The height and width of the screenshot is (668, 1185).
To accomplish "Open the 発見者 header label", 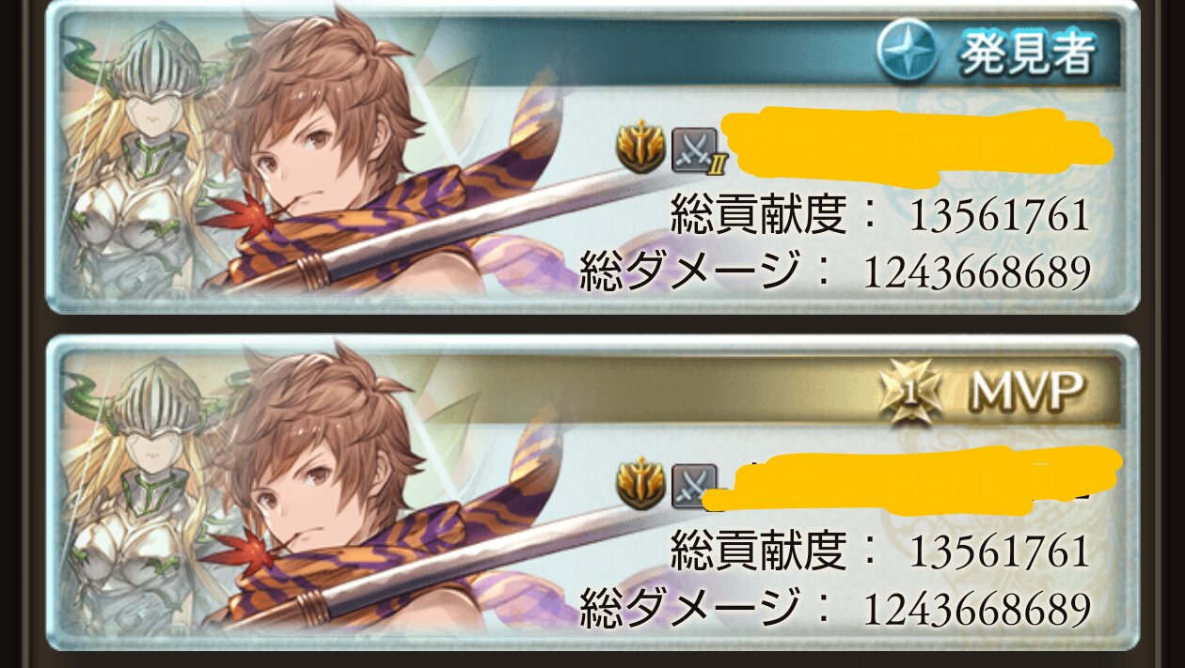I will tap(1027, 53).
